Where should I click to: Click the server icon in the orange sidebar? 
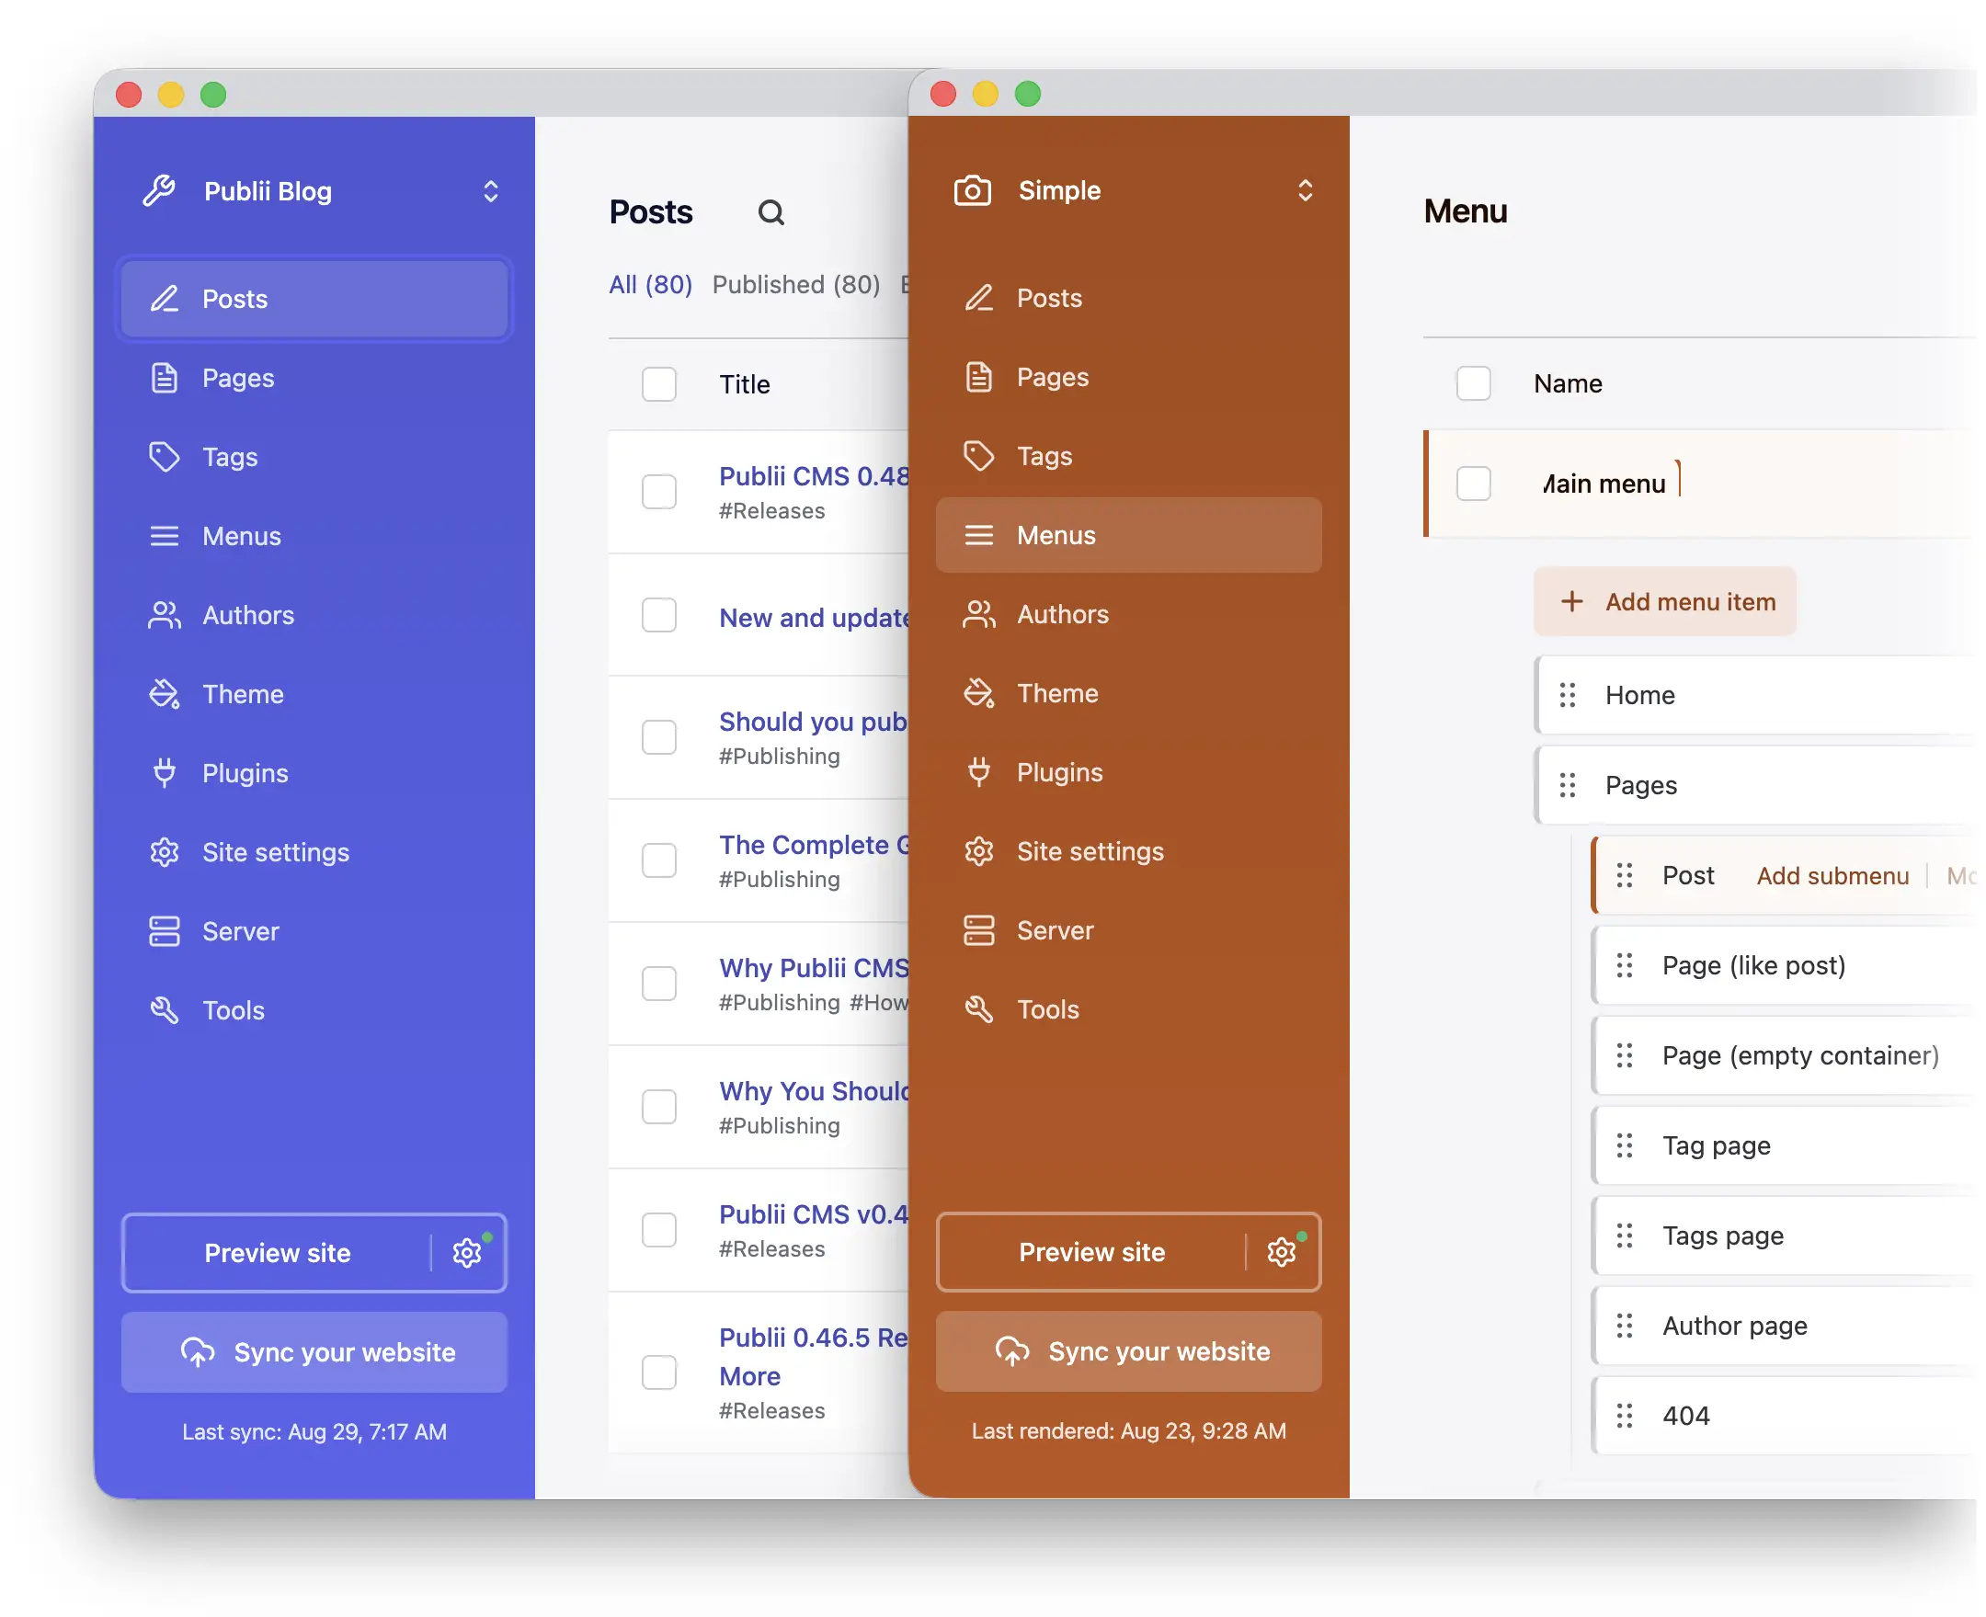978,930
